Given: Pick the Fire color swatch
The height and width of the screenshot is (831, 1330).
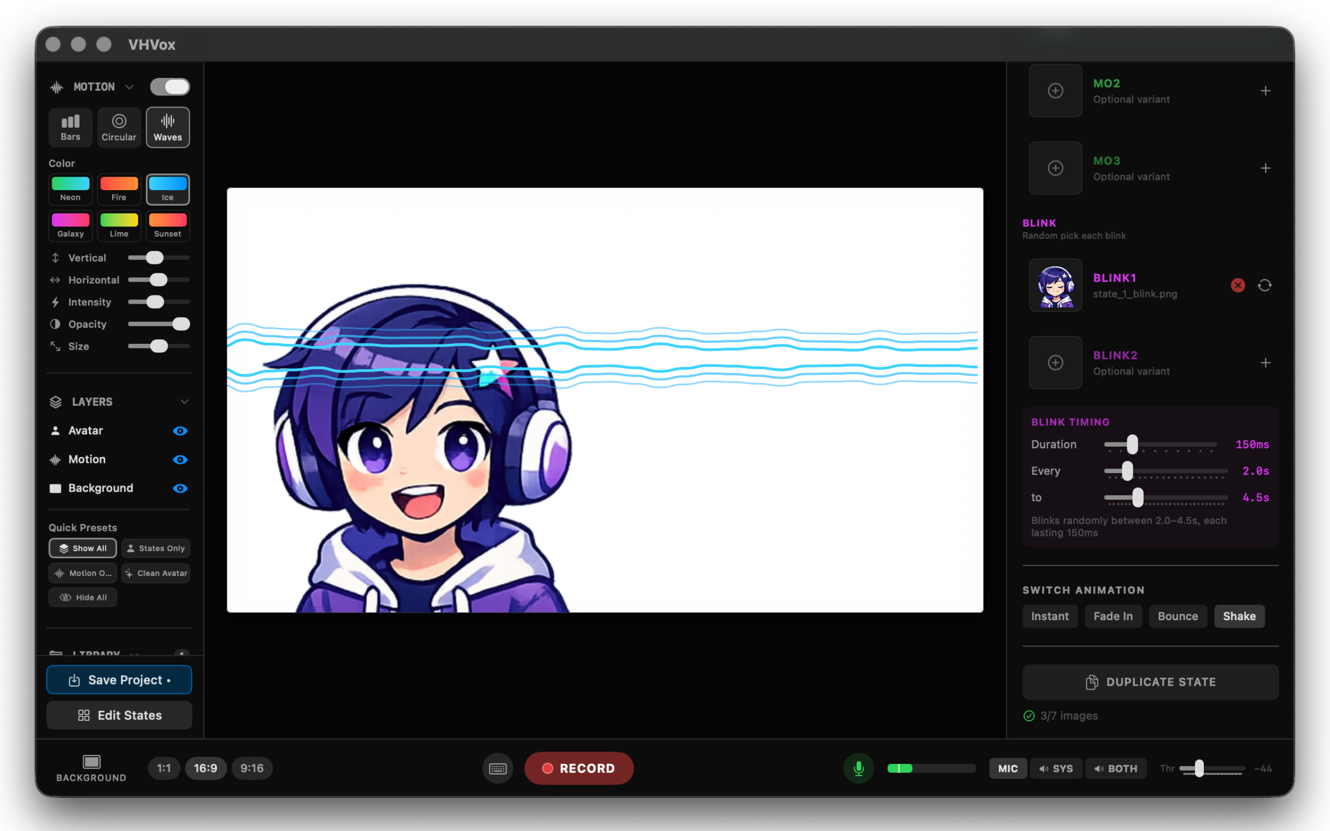Looking at the screenshot, I should 118,189.
